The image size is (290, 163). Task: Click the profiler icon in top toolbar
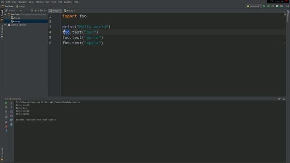coord(277,6)
